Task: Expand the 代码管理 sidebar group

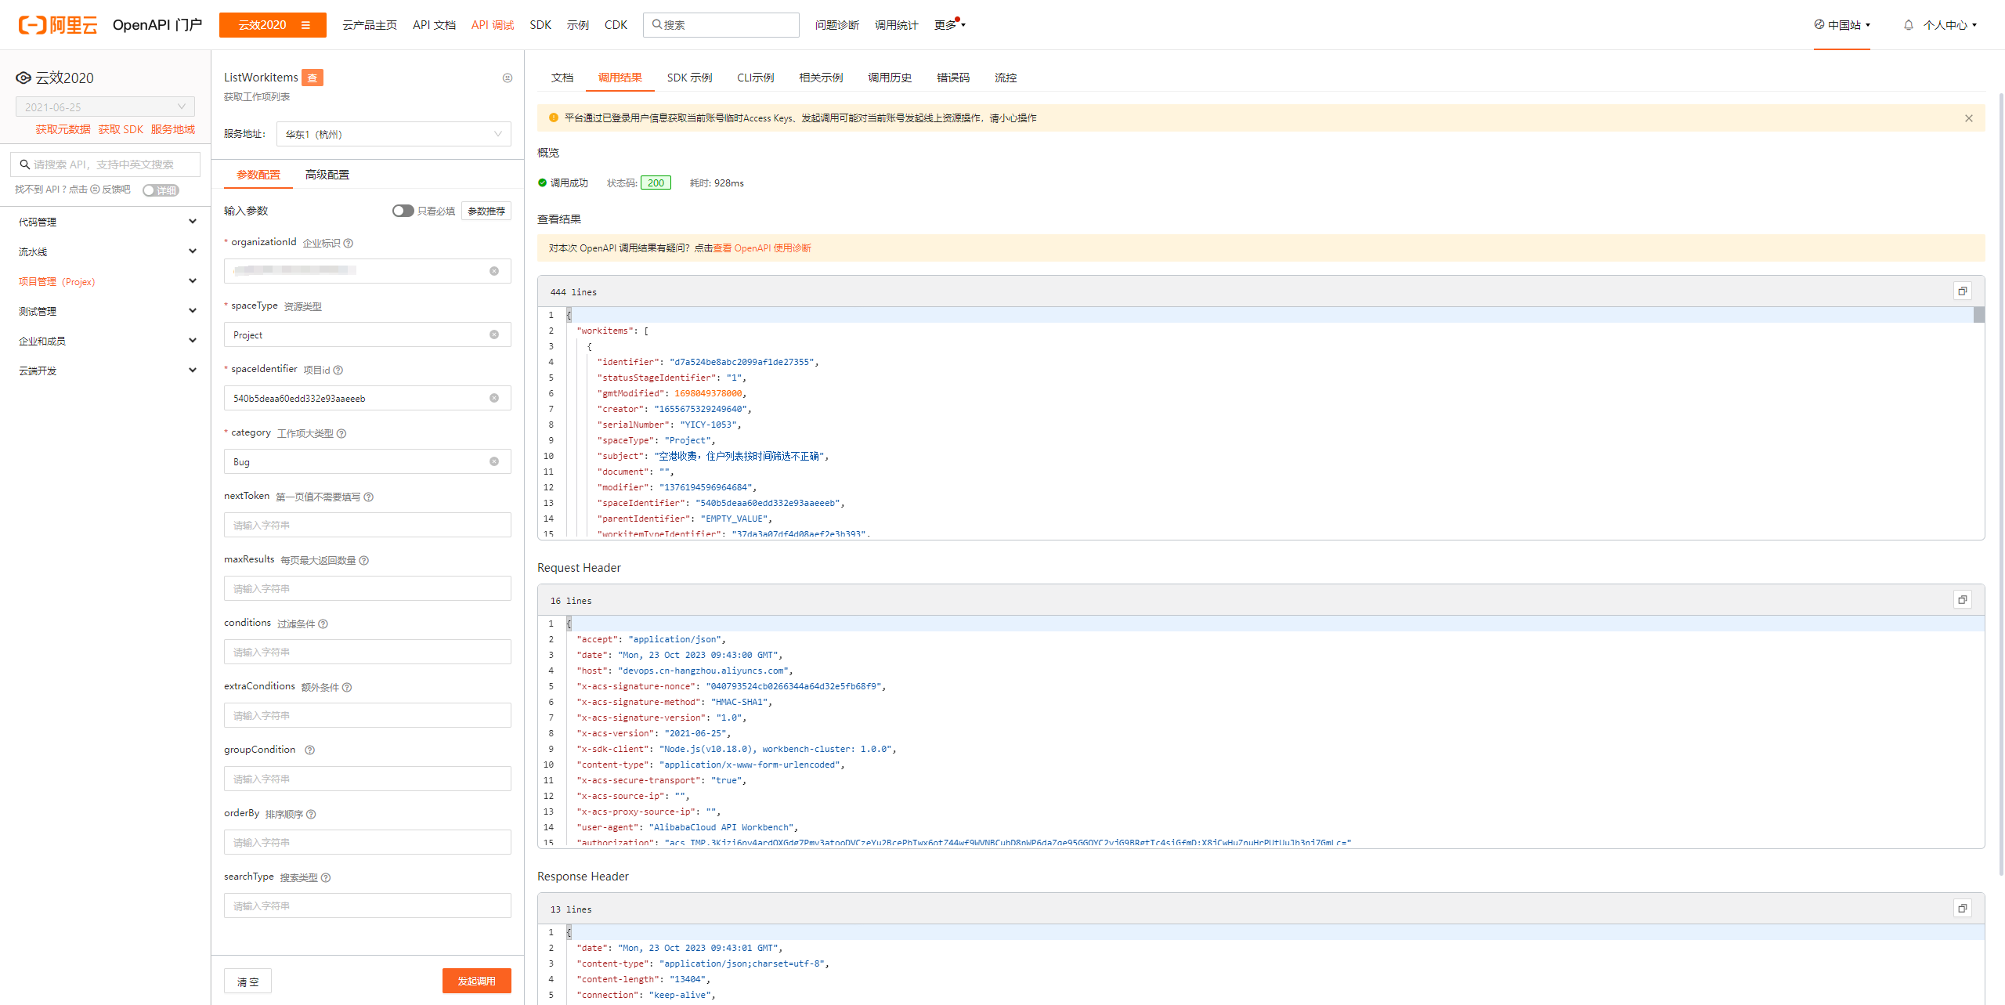Action: (106, 222)
